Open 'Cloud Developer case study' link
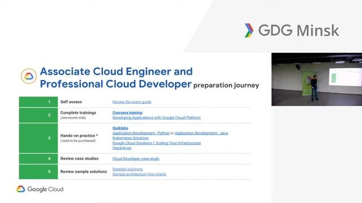The image size is (362, 203). 136,158
